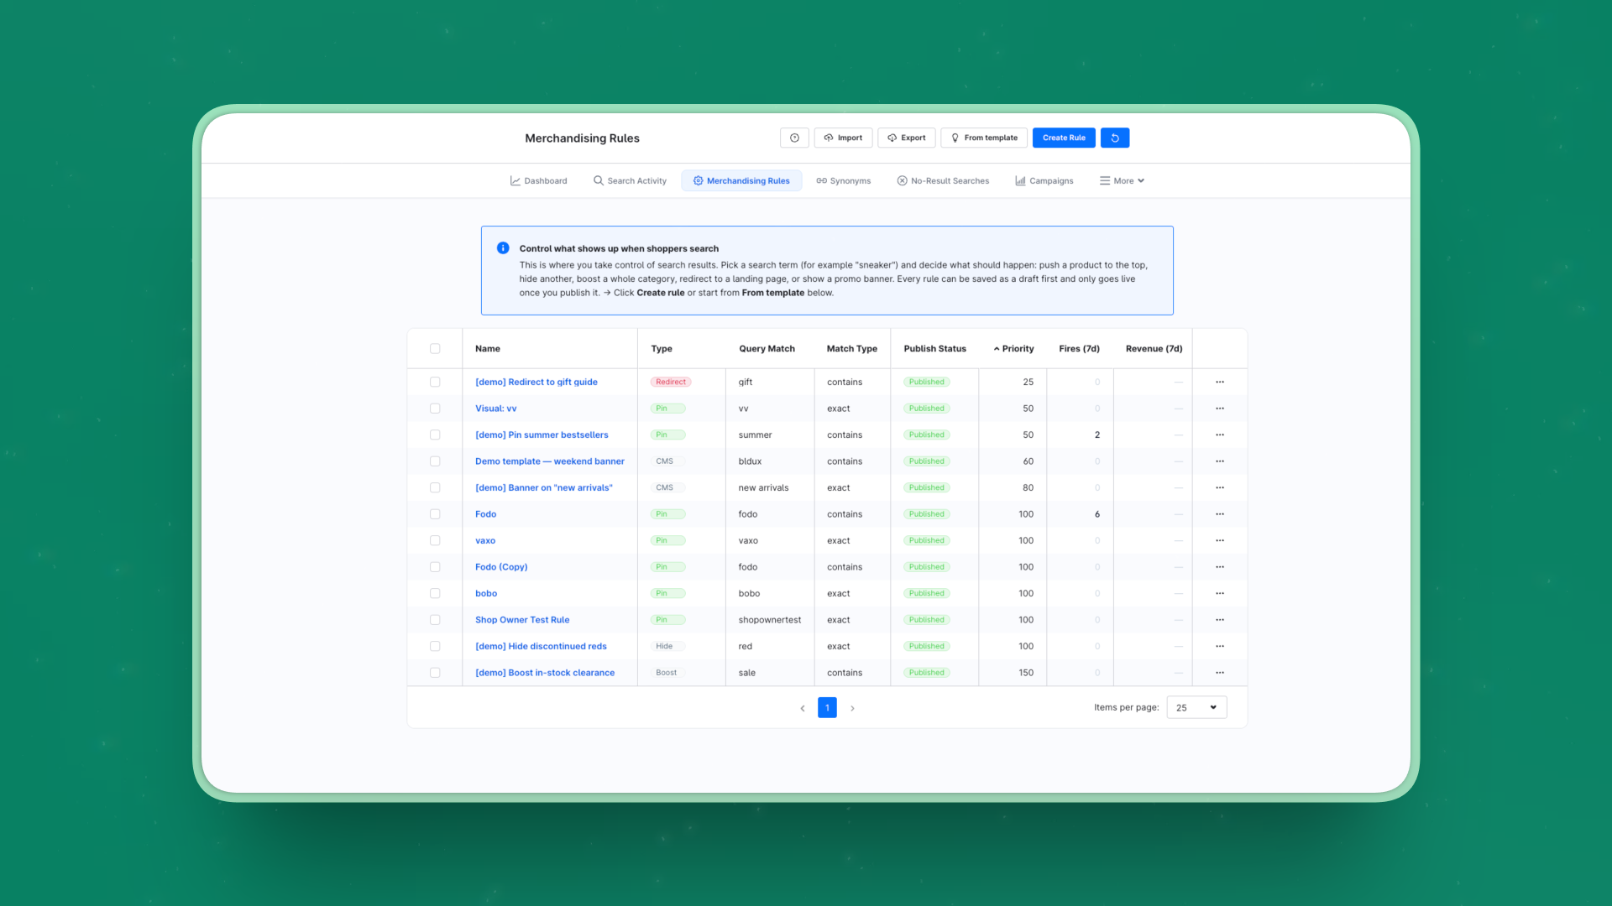The image size is (1612, 906).
Task: Go to next page arrow
Action: pyautogui.click(x=852, y=708)
